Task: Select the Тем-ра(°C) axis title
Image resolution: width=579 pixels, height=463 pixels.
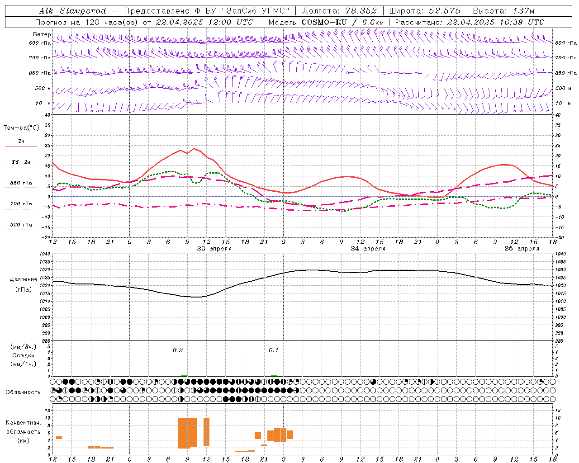Action: [x=21, y=128]
